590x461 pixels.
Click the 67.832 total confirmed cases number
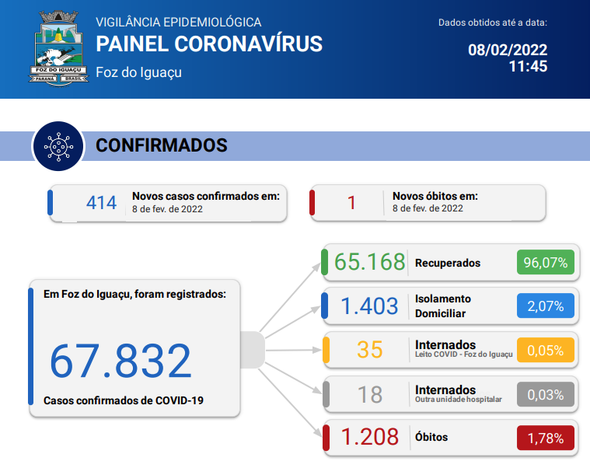(120, 361)
